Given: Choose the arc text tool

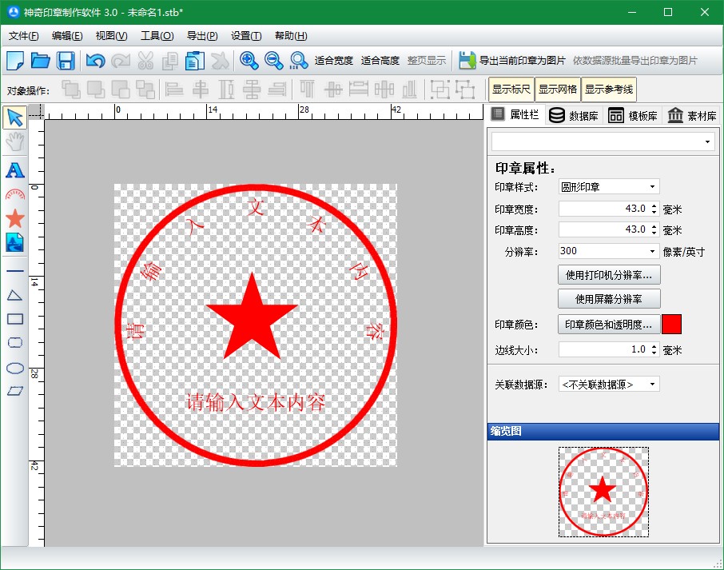Looking at the screenshot, I should click(14, 193).
